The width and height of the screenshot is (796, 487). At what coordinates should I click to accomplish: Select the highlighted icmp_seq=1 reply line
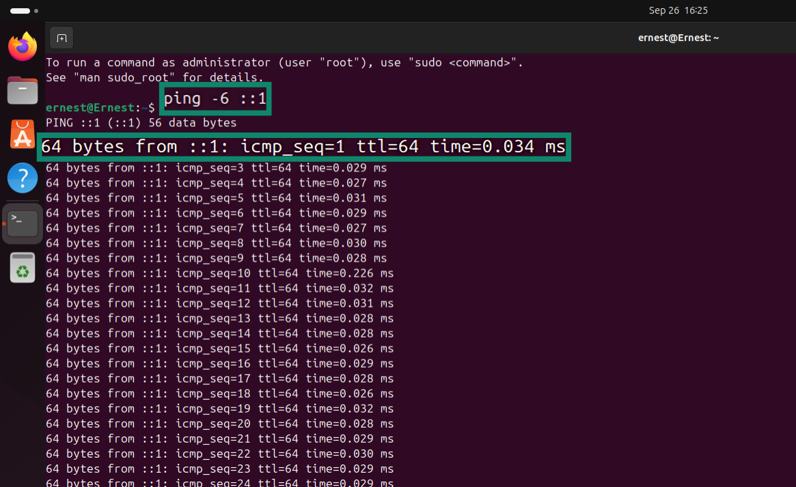304,146
